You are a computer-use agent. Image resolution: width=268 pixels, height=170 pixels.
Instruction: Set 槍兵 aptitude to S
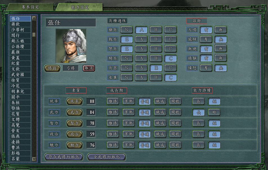[127, 30]
